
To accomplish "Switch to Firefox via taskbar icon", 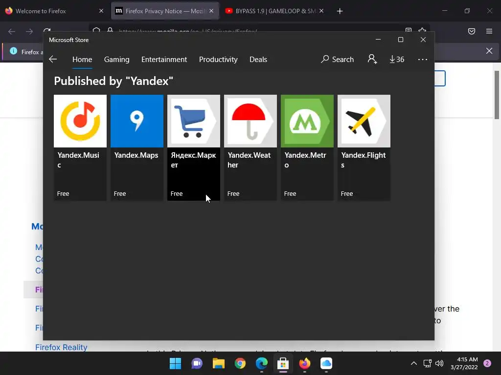I will tap(304, 363).
